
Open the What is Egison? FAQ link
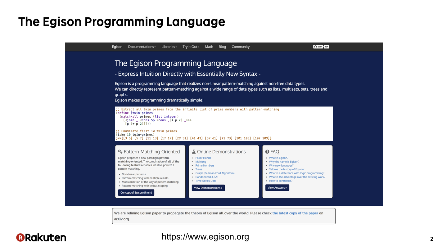coord(279,158)
